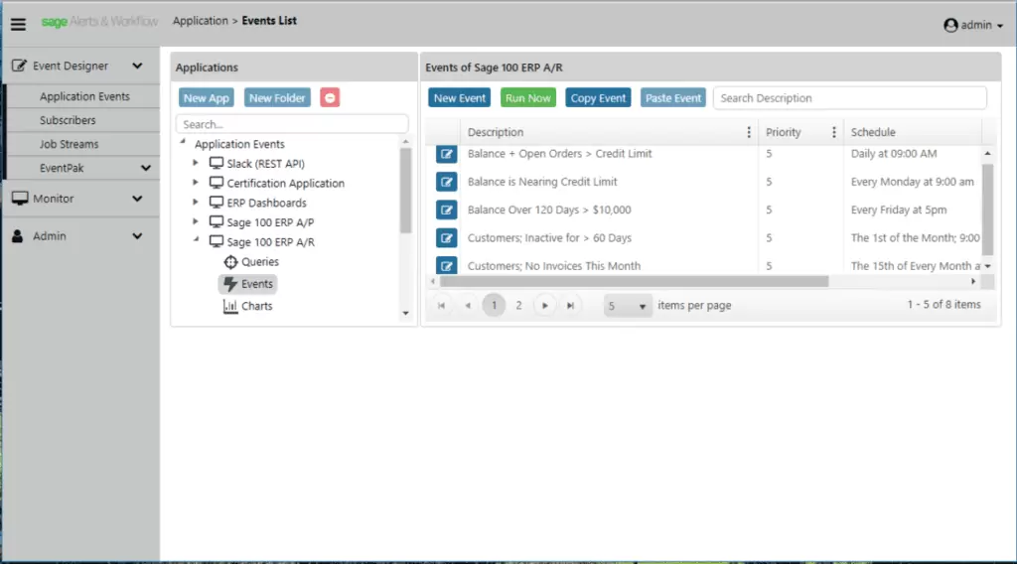Open the Description column options menu
1017x564 pixels.
(749, 132)
